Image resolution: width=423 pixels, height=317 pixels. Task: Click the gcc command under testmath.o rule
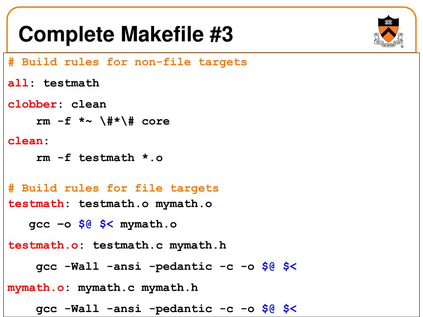[166, 267]
